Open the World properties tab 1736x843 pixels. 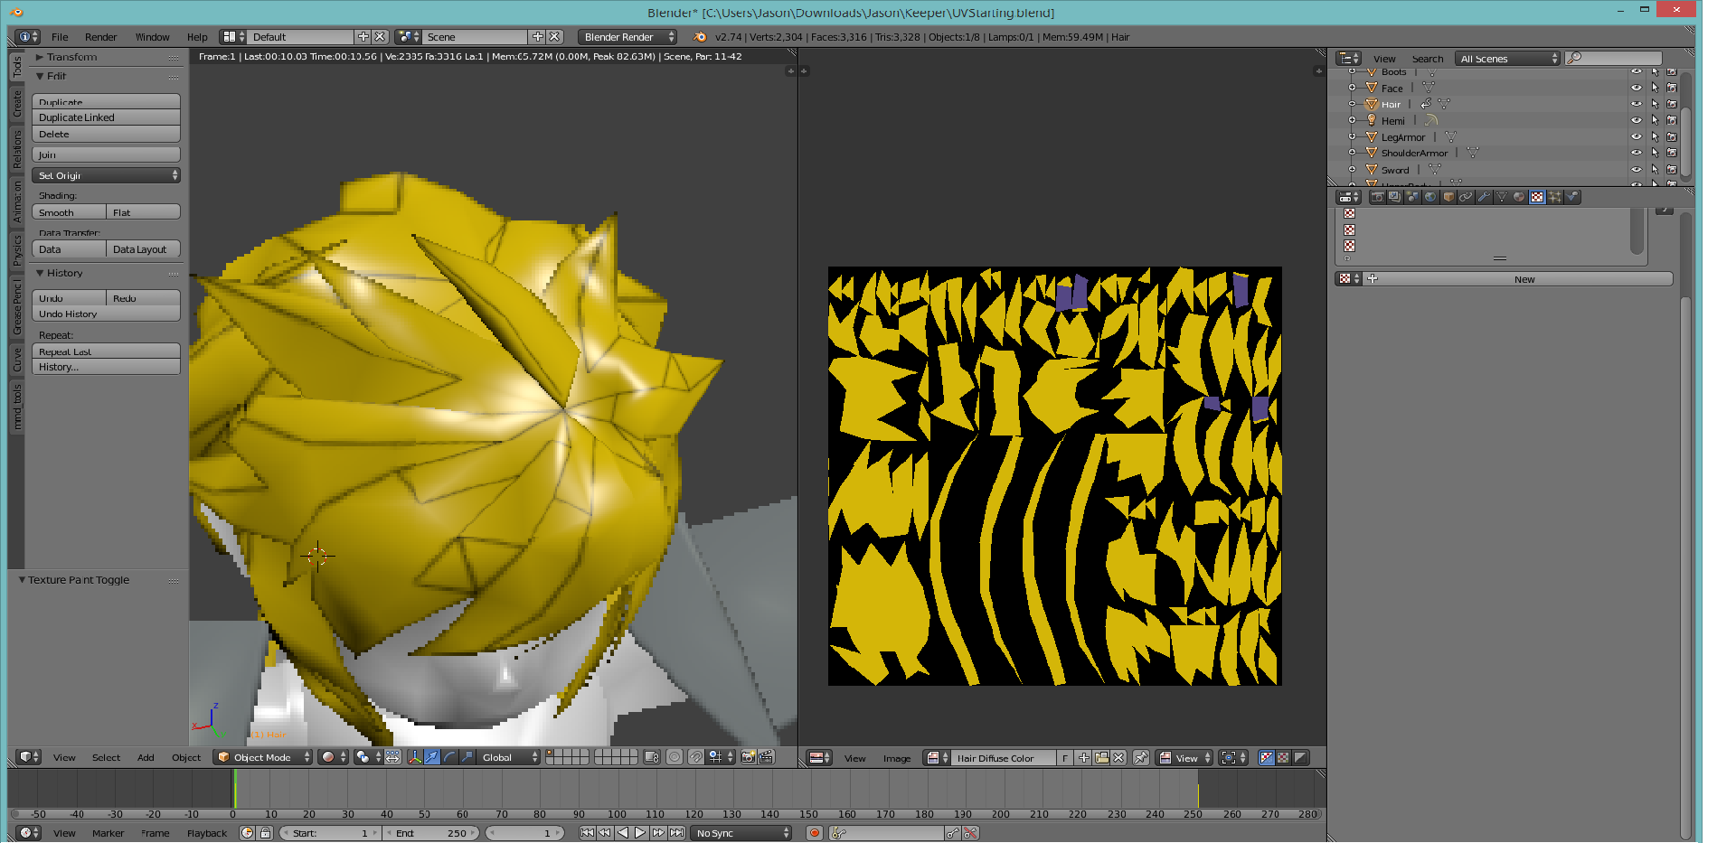click(1430, 197)
